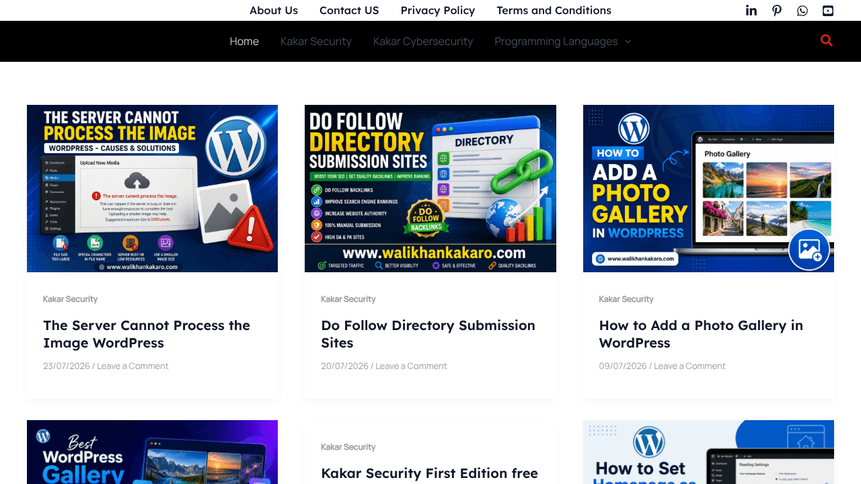Open the Kakar Security First Edition free post title
This screenshot has width=861, height=484.
(x=429, y=473)
